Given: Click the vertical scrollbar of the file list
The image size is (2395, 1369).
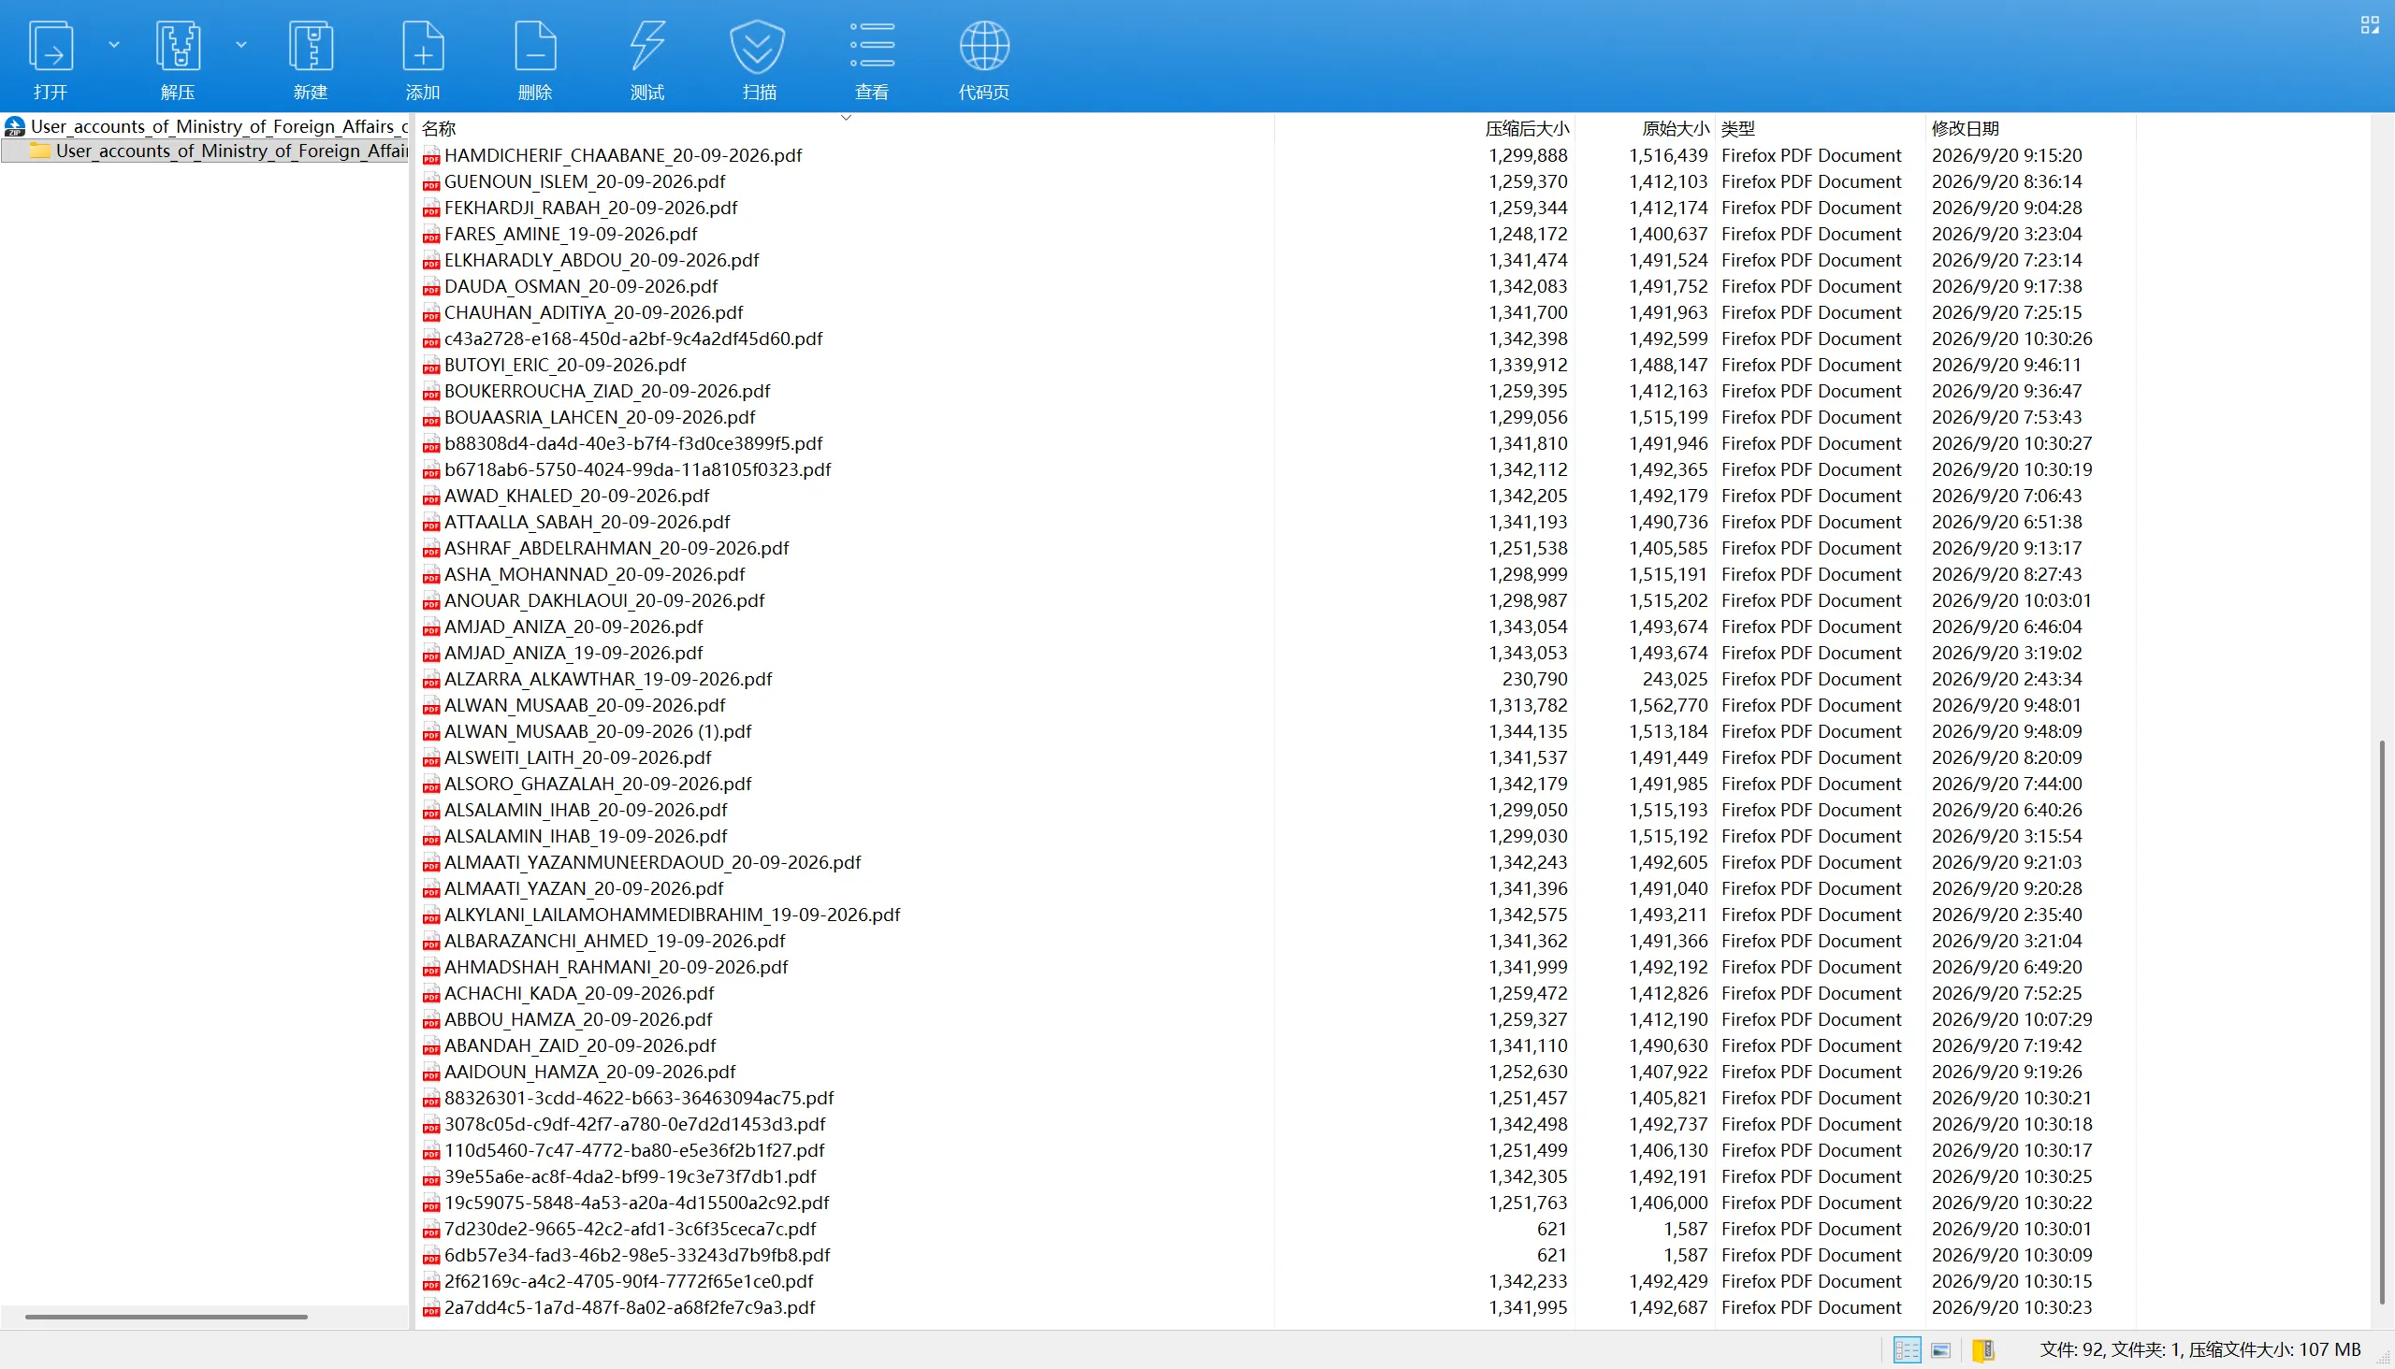Looking at the screenshot, I should (x=2383, y=1021).
